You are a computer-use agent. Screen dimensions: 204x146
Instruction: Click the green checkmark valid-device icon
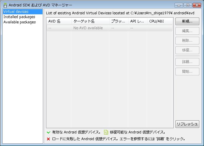[49, 132]
